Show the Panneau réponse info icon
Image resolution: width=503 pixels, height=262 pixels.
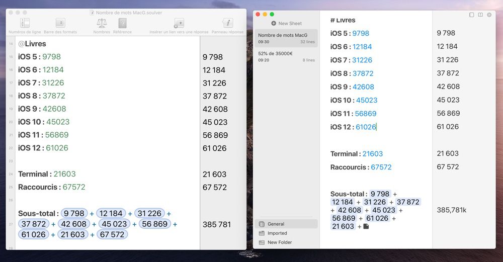[227, 23]
